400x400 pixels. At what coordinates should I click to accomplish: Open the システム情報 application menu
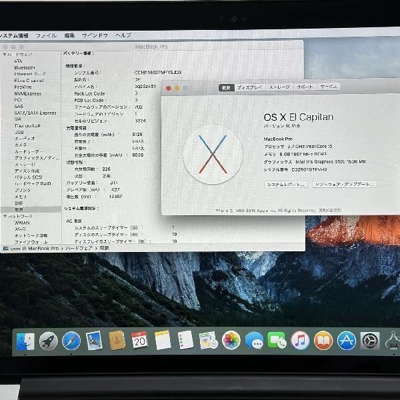[x=14, y=35]
